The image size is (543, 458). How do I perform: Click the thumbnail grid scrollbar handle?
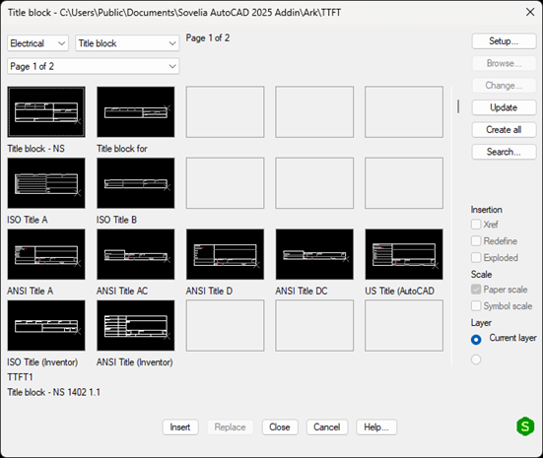point(458,106)
